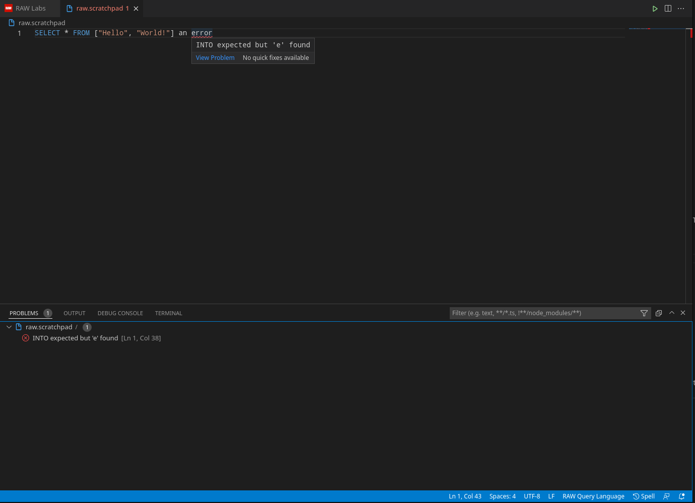Change the LF end-of-line sequence
This screenshot has width=695, height=503.
[551, 496]
